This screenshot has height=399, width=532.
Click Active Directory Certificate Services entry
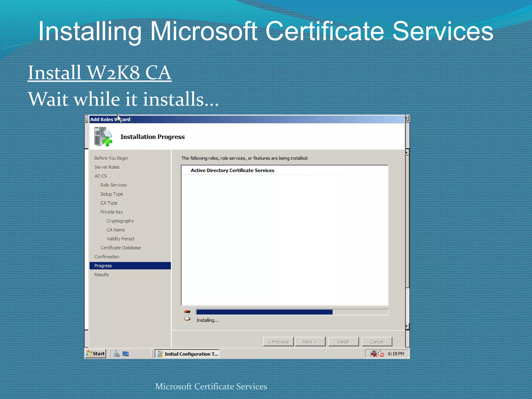coord(232,170)
